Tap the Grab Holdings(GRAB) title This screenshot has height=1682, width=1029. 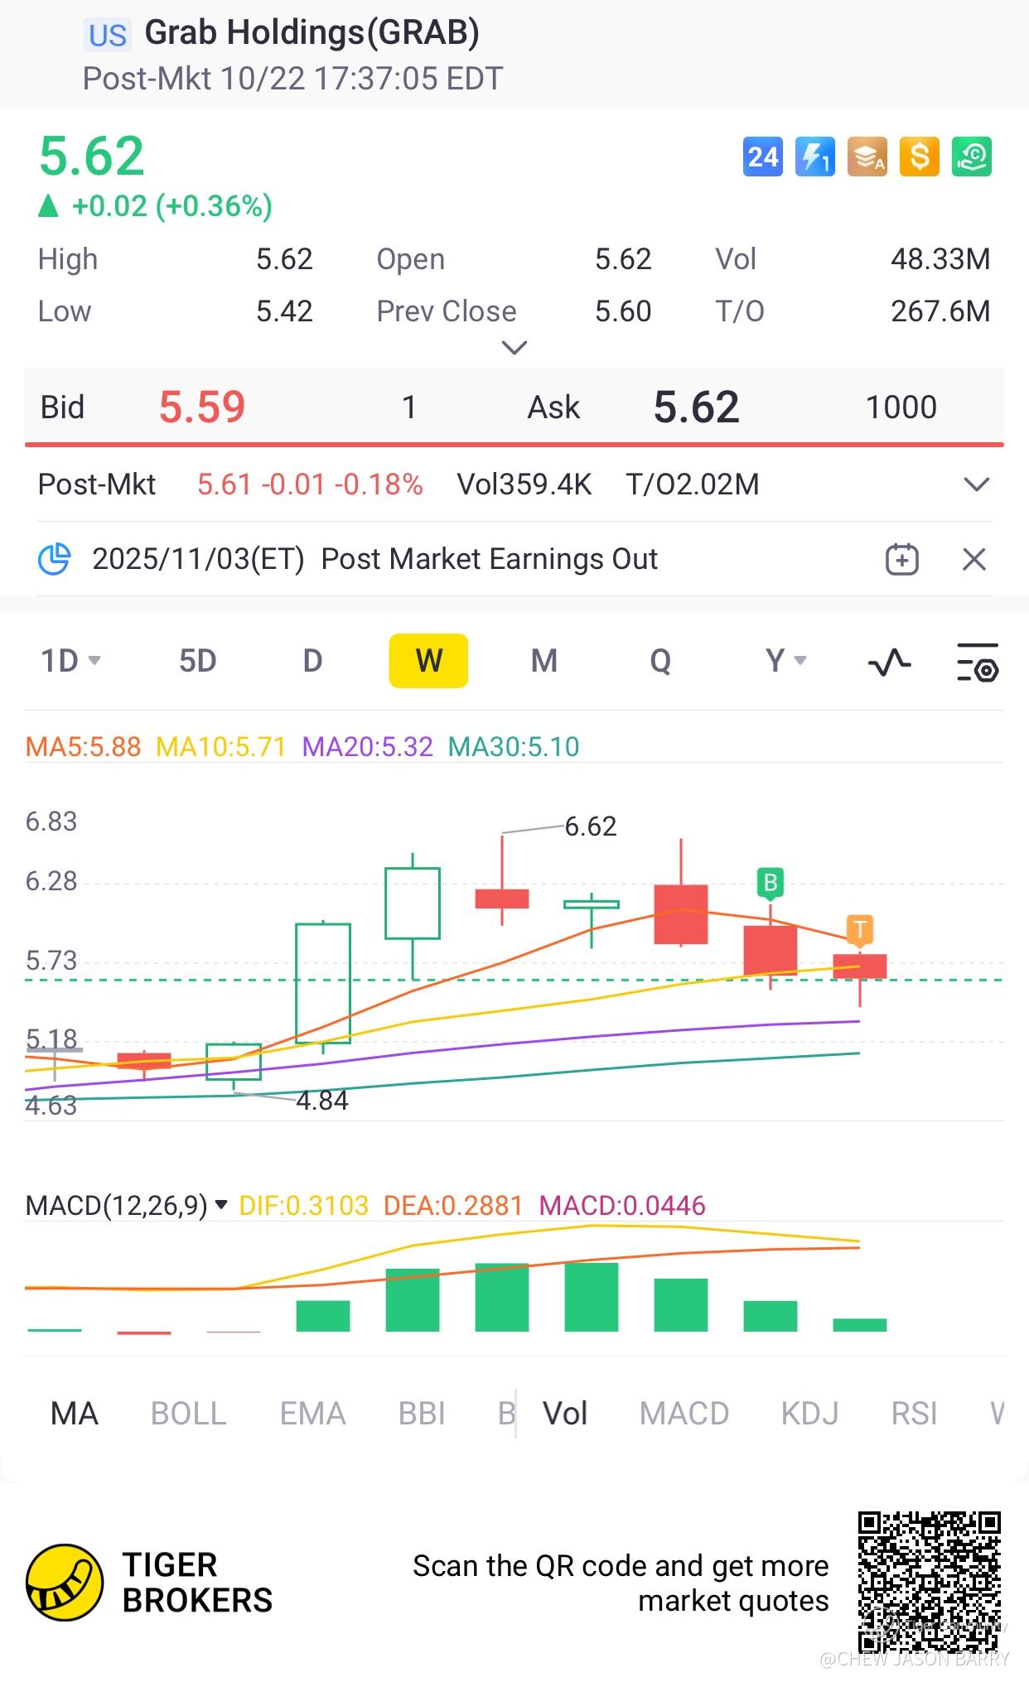312,33
